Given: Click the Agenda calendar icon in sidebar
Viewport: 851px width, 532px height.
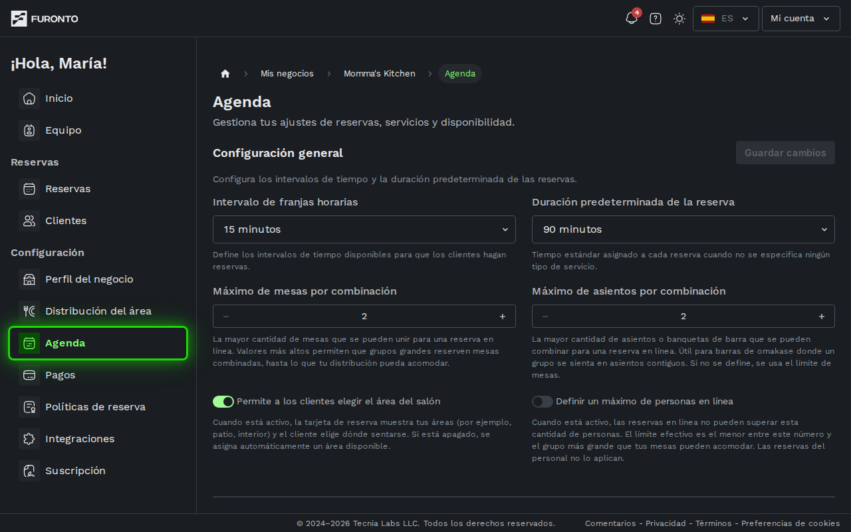Looking at the screenshot, I should pyautogui.click(x=29, y=343).
